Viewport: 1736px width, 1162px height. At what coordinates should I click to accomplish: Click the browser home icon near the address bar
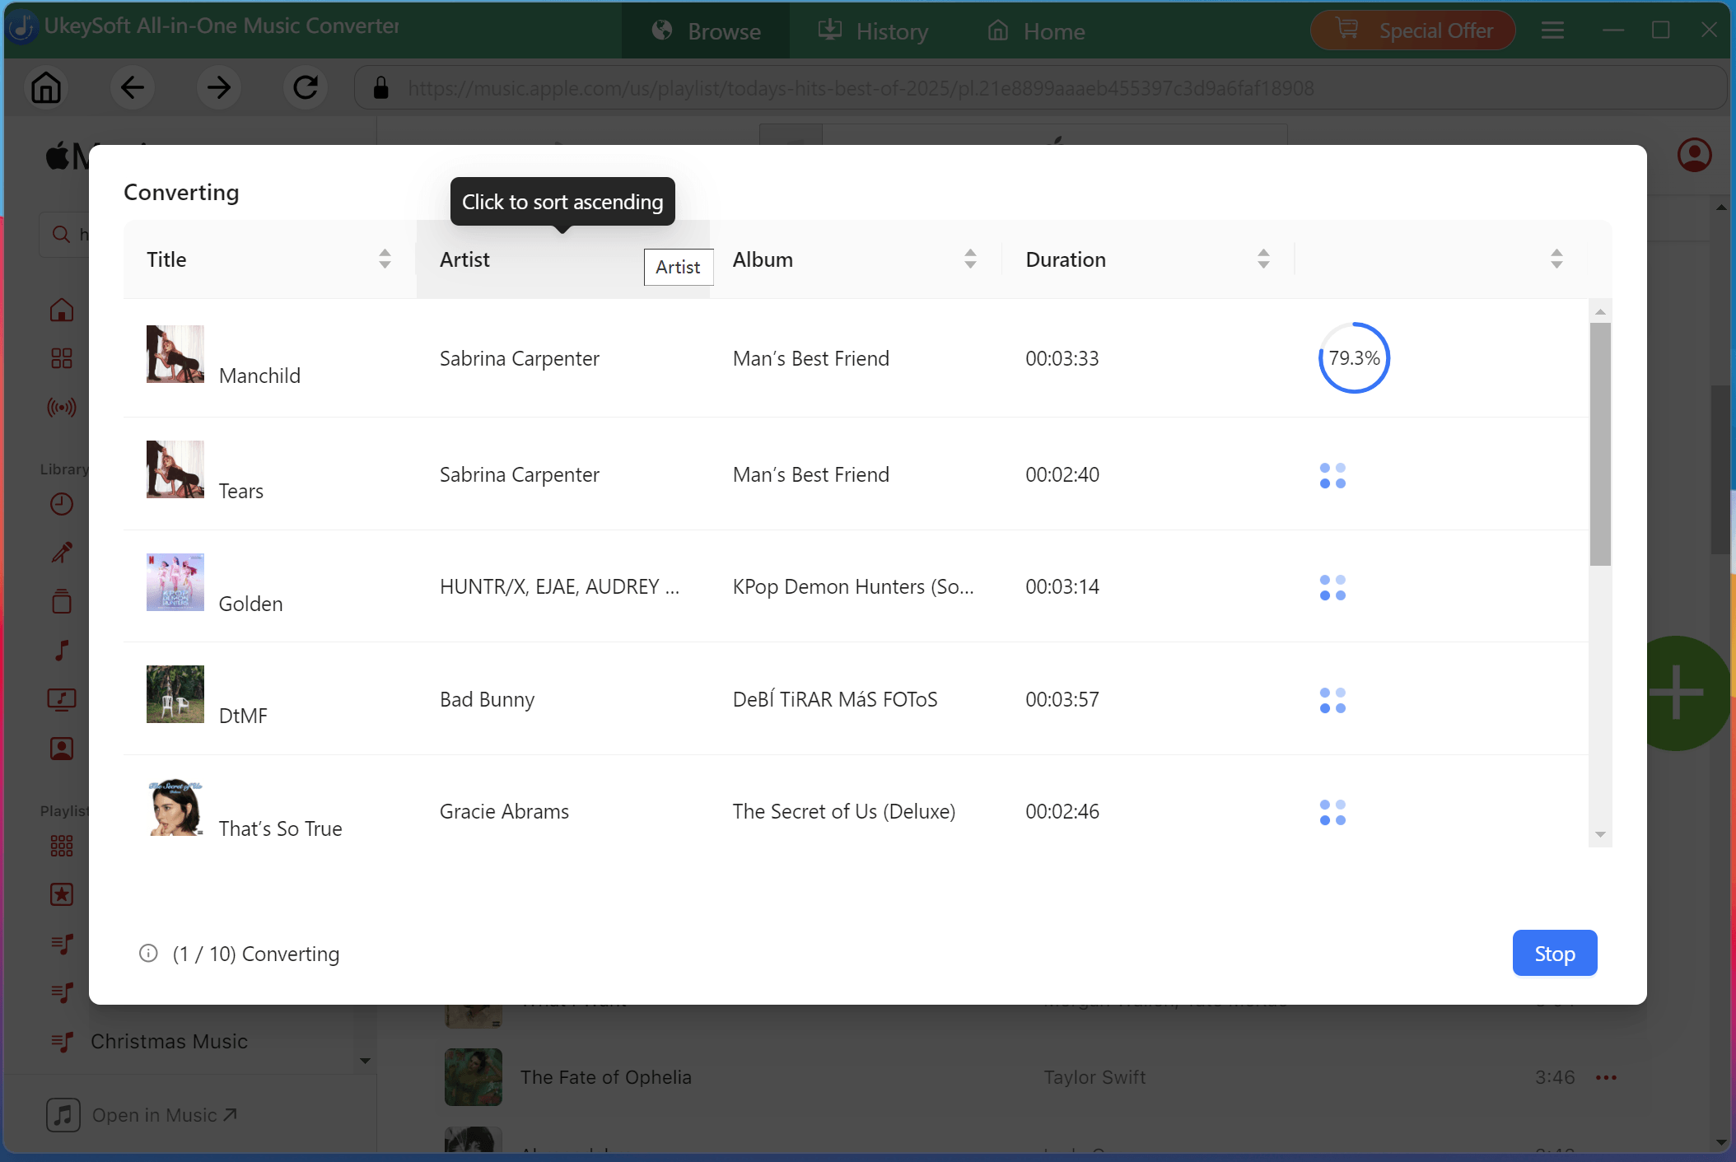point(46,87)
